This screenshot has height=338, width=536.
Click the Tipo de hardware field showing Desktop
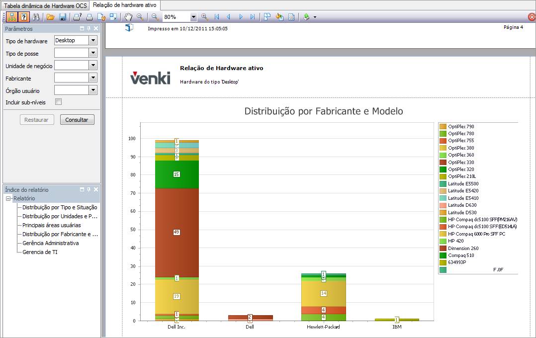click(72, 40)
